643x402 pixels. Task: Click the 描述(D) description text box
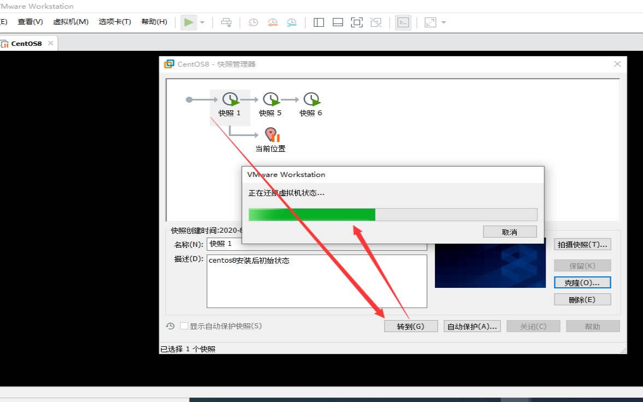click(x=316, y=281)
